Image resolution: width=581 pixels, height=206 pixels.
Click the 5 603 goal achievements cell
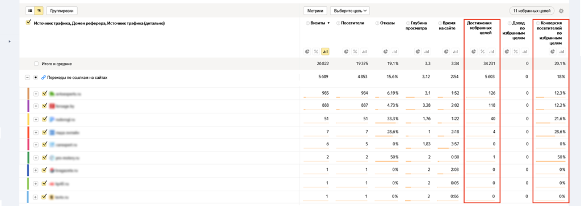489,77
